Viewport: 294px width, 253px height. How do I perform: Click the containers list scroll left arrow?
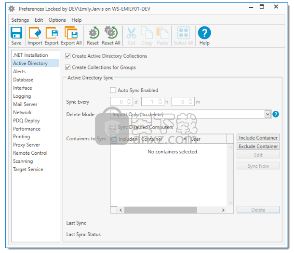[121, 210]
